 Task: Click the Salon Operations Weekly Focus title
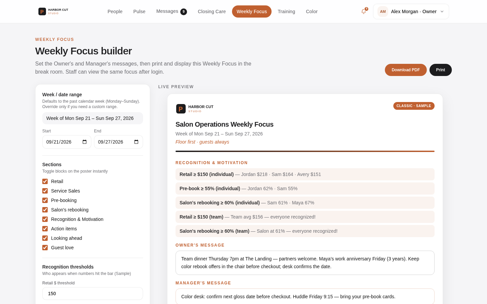coord(225,124)
